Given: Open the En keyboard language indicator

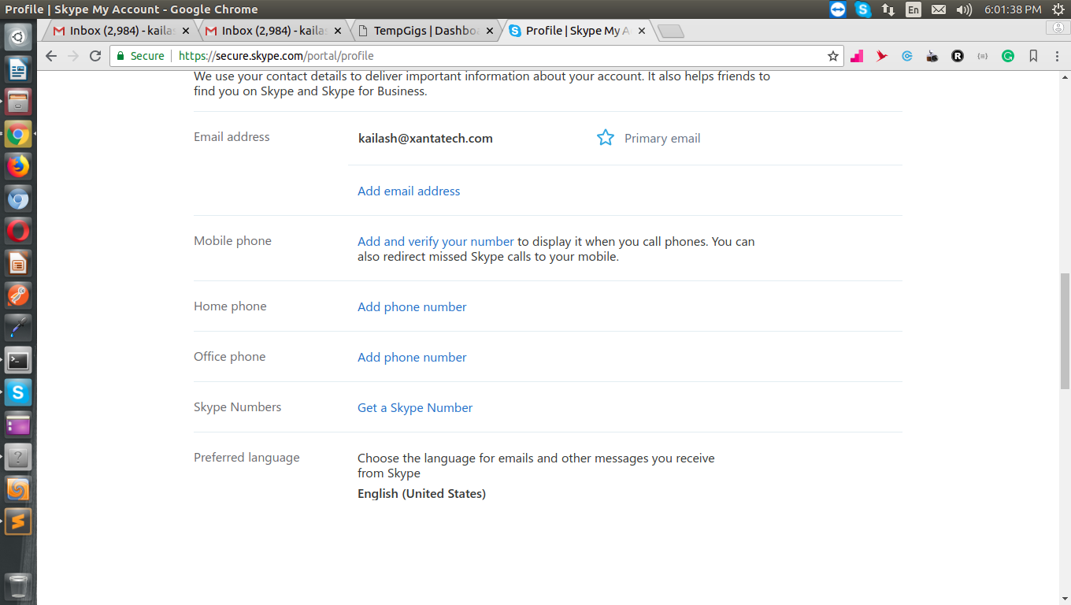Looking at the screenshot, I should (x=913, y=9).
